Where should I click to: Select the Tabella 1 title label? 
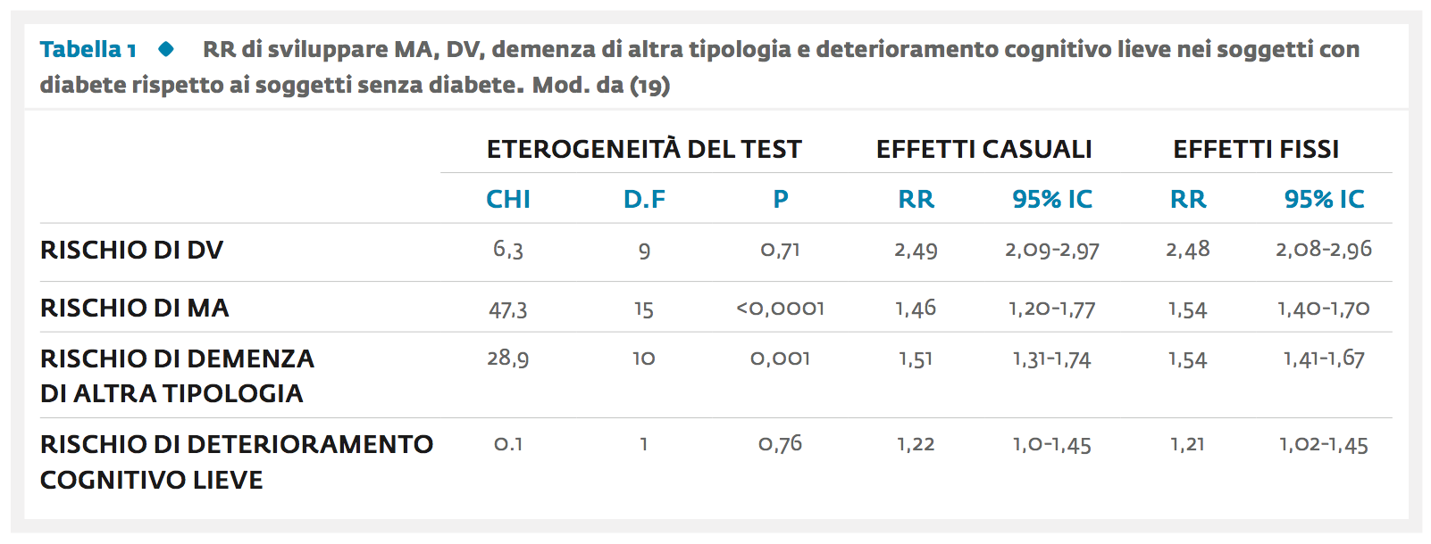[88, 49]
